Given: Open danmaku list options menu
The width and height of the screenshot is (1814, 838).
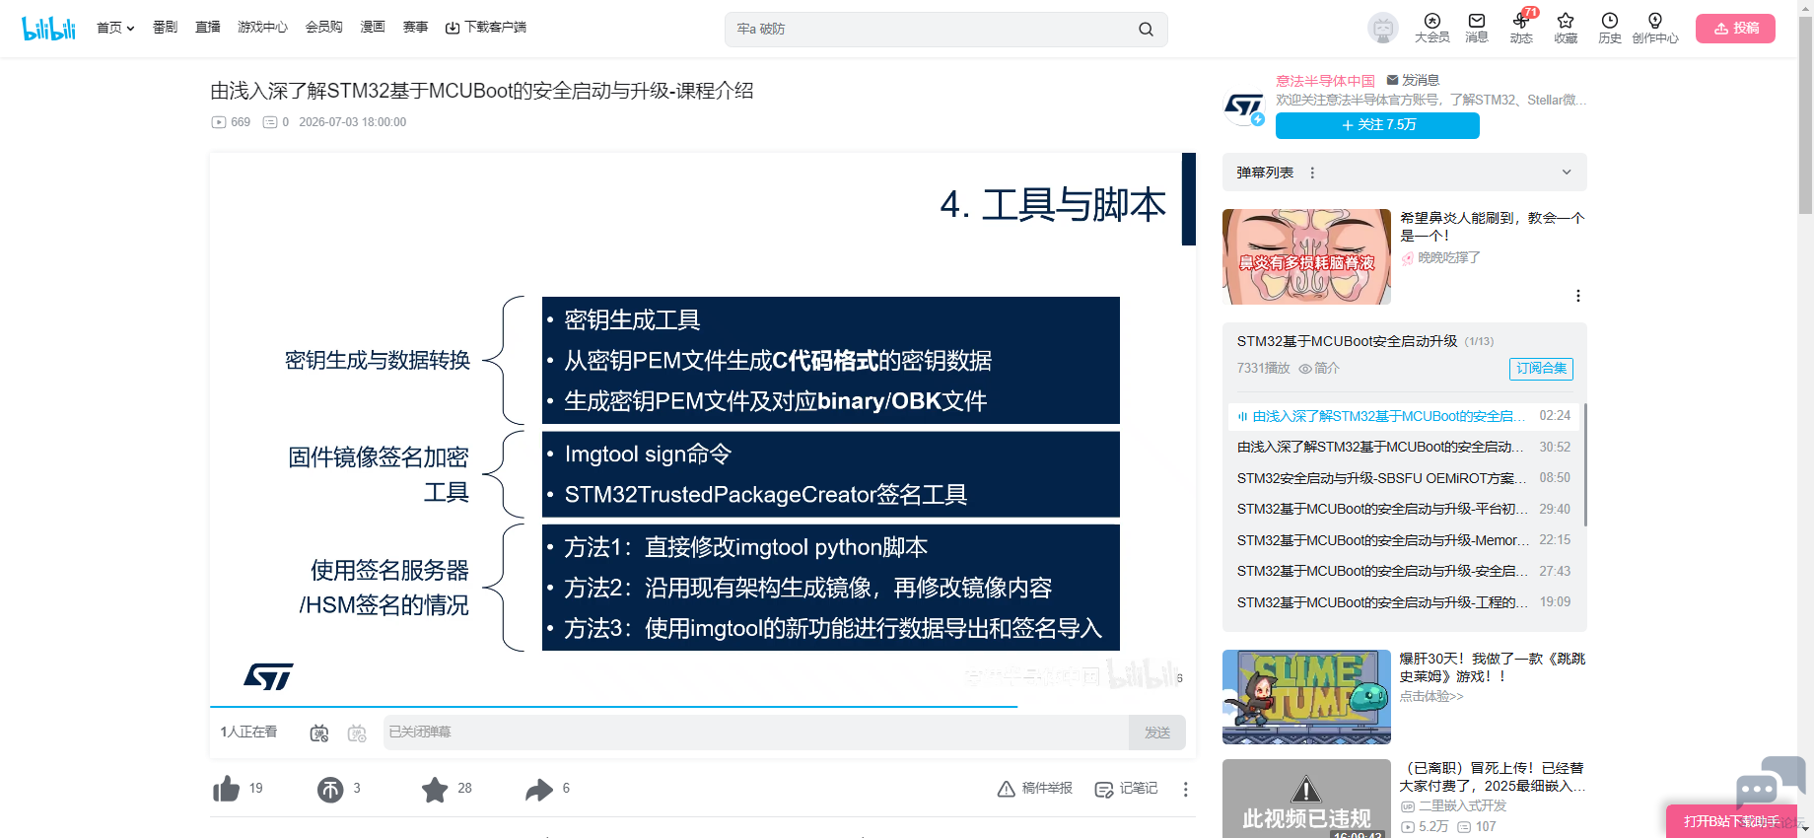Looking at the screenshot, I should 1312,173.
